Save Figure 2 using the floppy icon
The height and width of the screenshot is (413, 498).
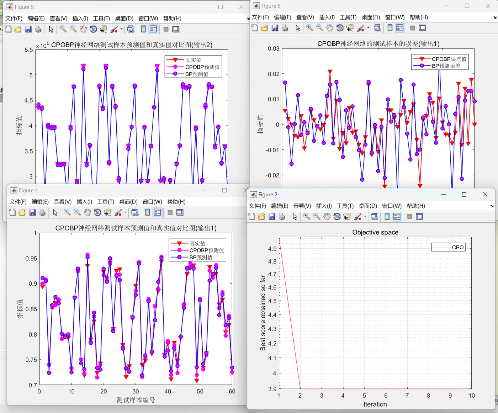pos(272,216)
